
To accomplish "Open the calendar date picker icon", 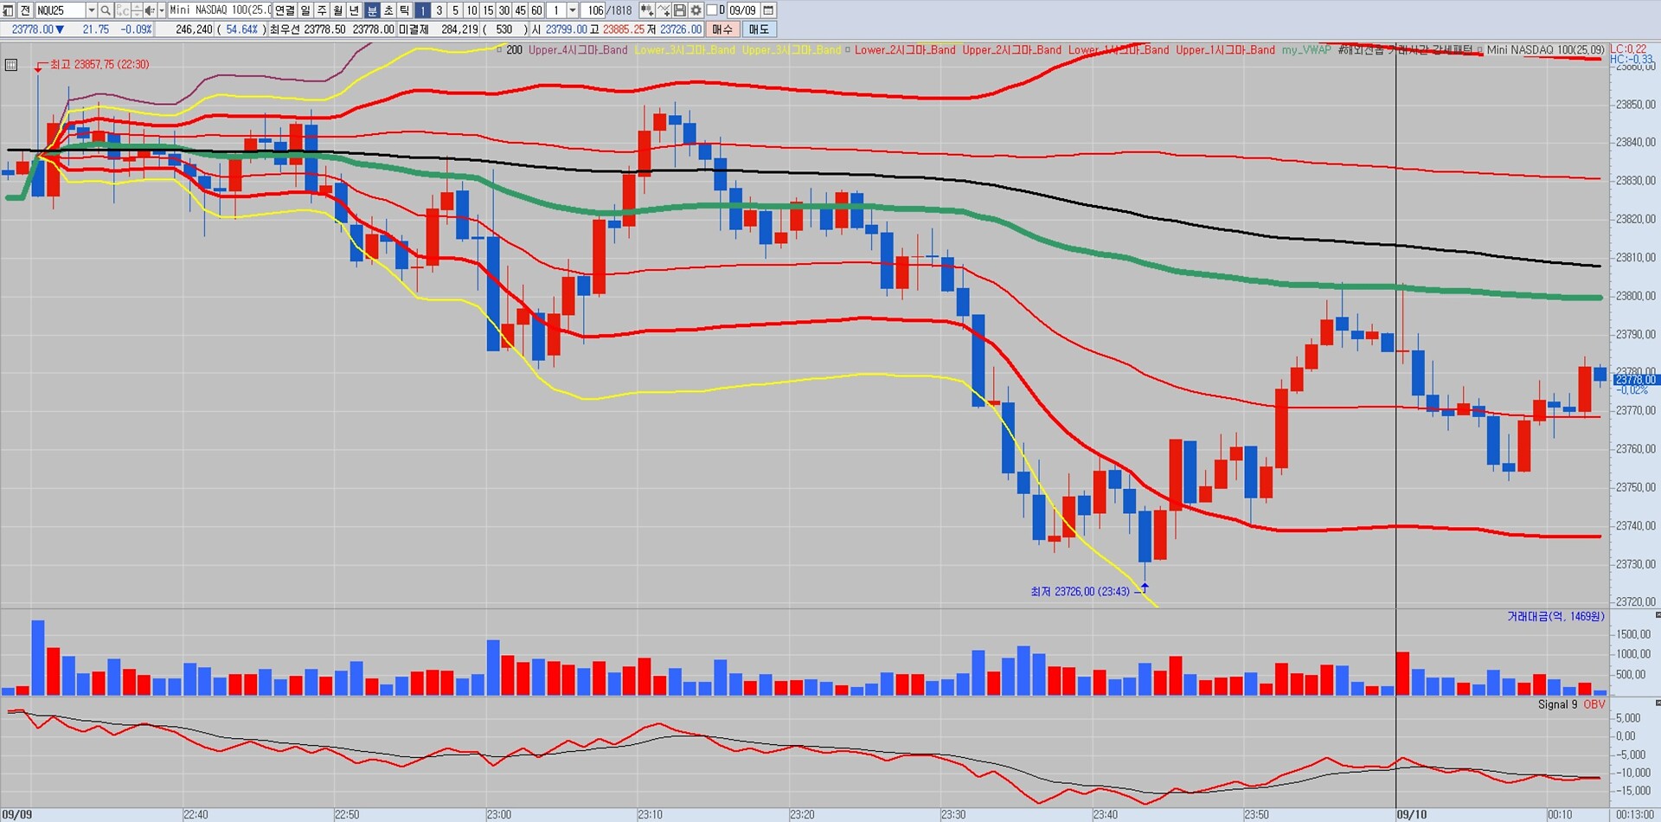I will pos(768,10).
